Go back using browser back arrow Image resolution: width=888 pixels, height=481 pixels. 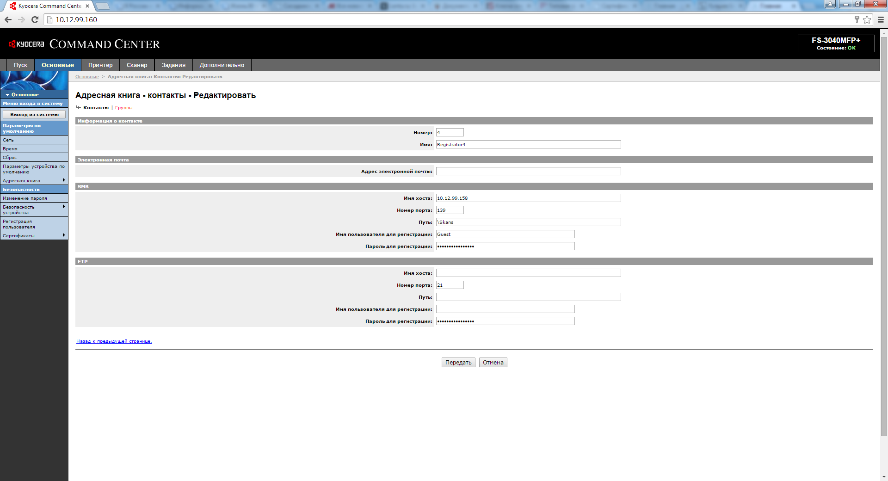click(8, 19)
